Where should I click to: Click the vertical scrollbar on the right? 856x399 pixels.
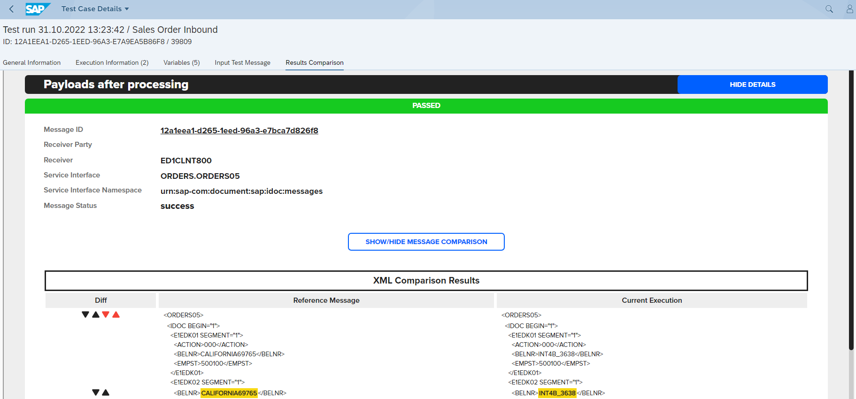851,211
